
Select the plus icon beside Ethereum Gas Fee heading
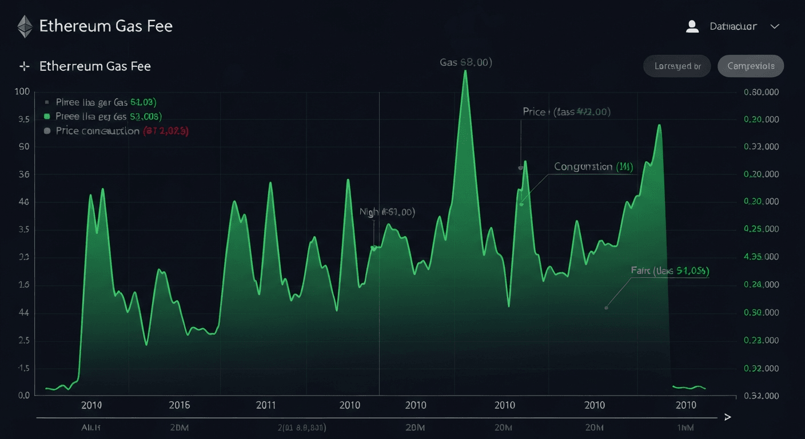(23, 66)
